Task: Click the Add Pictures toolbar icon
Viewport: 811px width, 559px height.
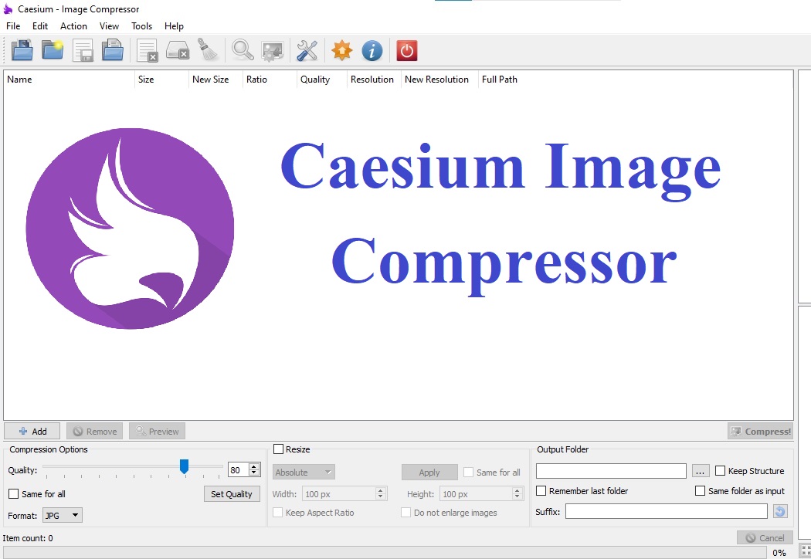Action: coord(22,50)
